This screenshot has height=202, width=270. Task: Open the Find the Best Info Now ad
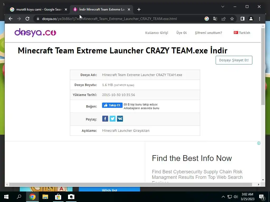pyautogui.click(x=192, y=158)
